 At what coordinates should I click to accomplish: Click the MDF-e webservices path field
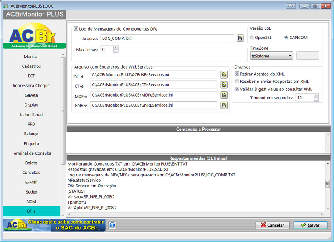(x=154, y=95)
